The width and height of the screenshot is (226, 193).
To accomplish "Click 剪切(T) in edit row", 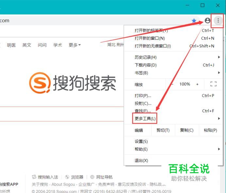I will pyautogui.click(x=163, y=130).
